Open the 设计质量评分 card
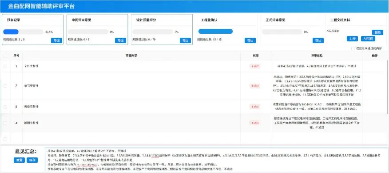Image resolution: width=389 pixels, height=173 pixels. (162, 30)
